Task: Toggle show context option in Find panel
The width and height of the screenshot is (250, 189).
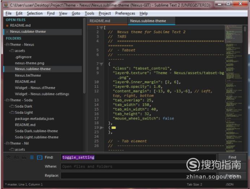Action: point(32,158)
